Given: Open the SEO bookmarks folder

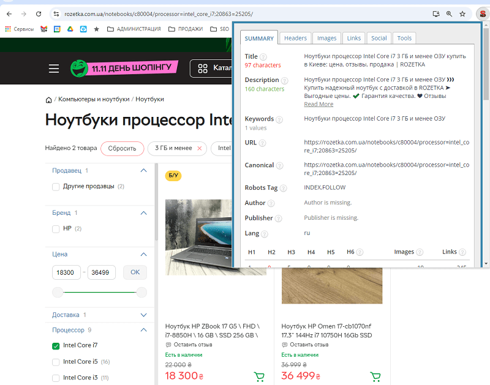Looking at the screenshot, I should click(x=219, y=29).
